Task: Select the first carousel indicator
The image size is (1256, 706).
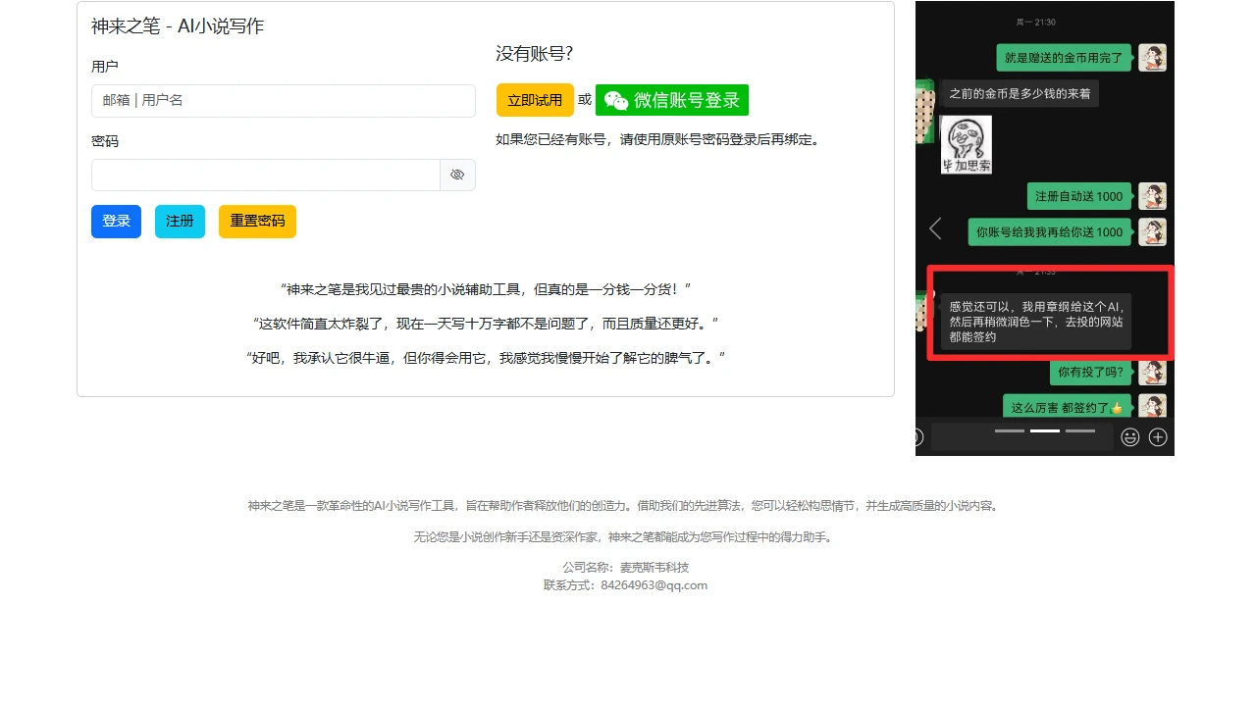Action: (1010, 430)
